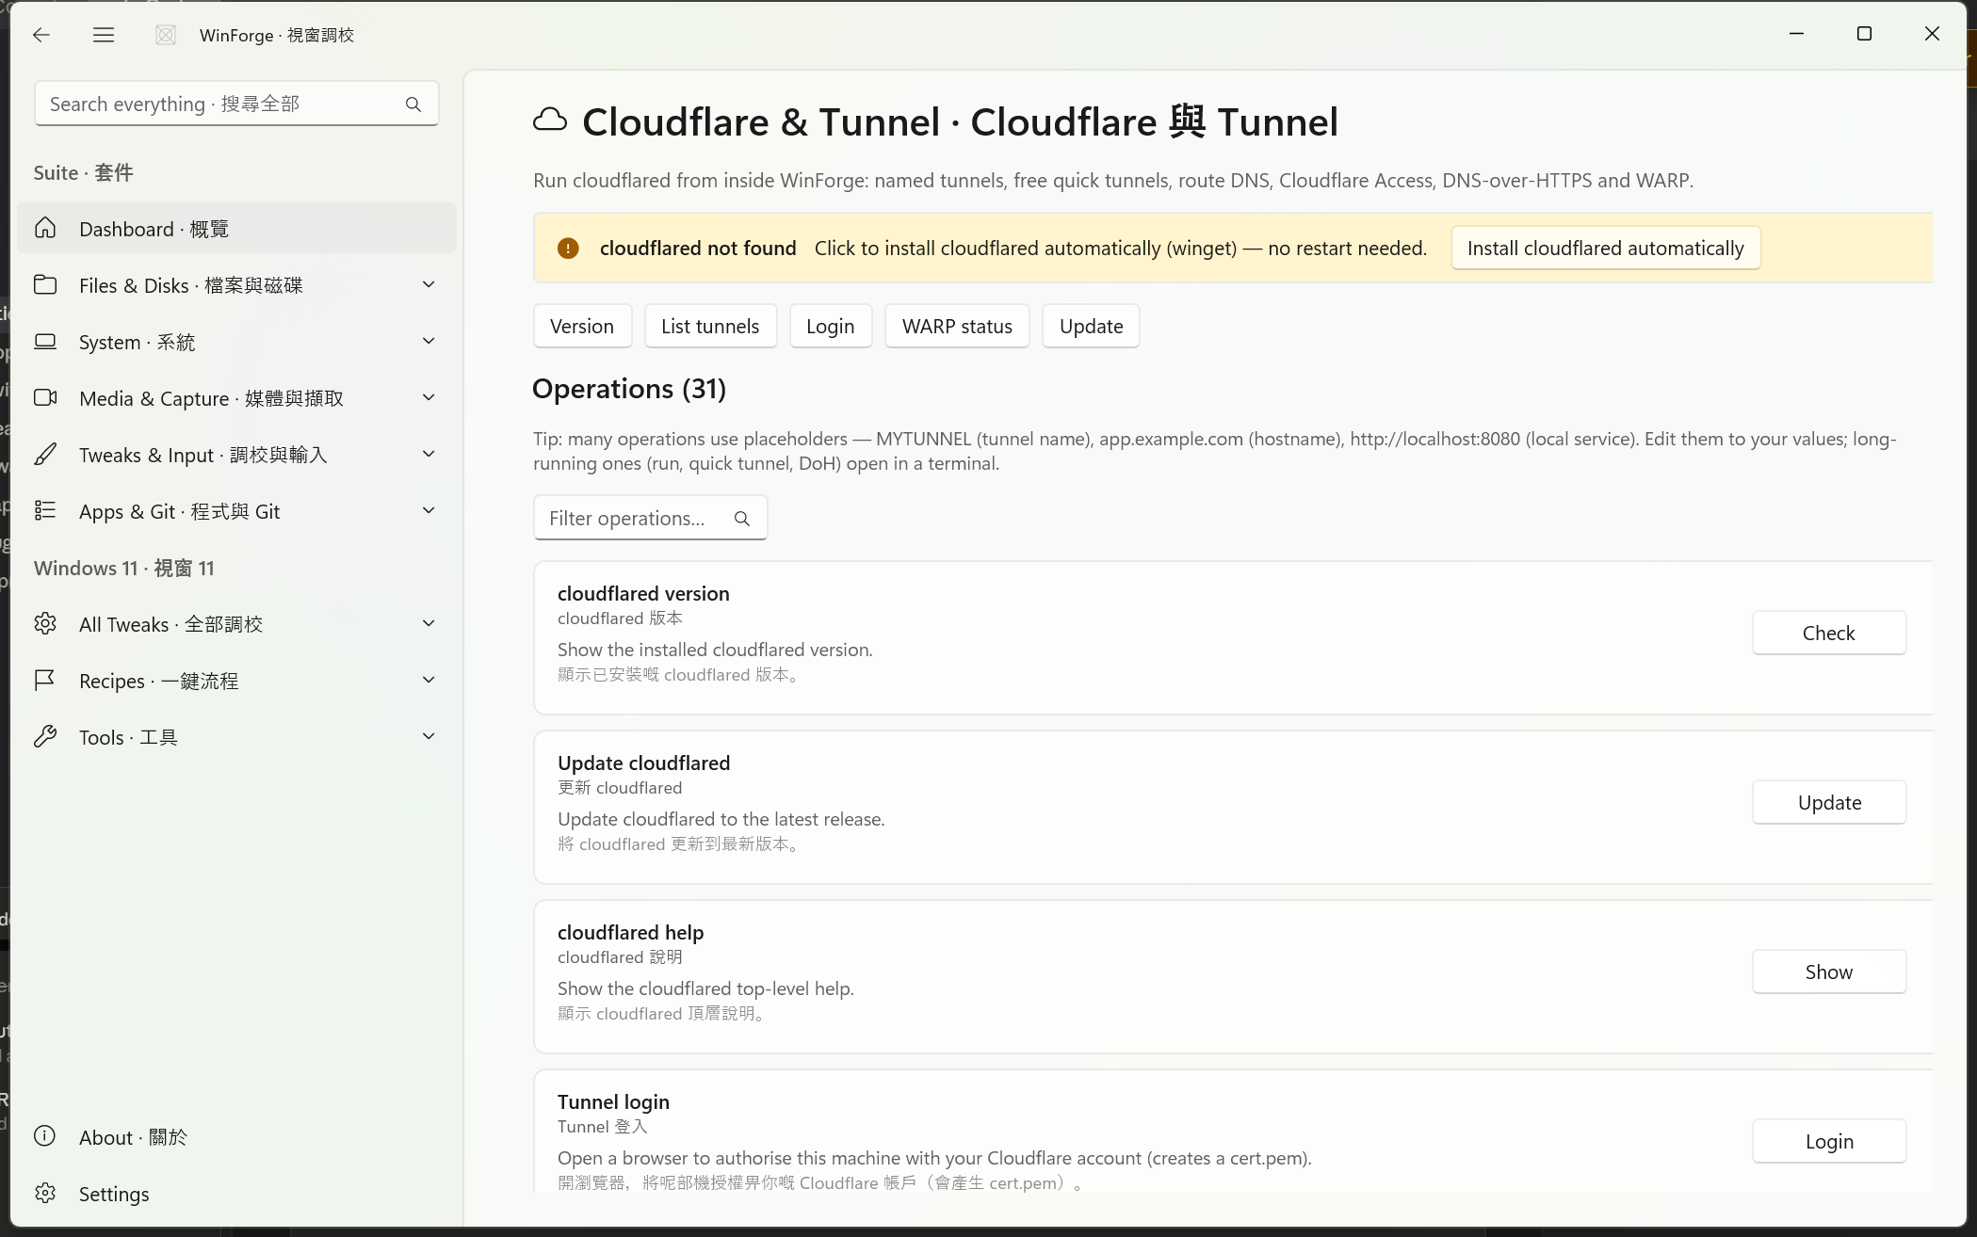Click the Settings gear icon
This screenshot has width=1977, height=1237.
(x=45, y=1194)
